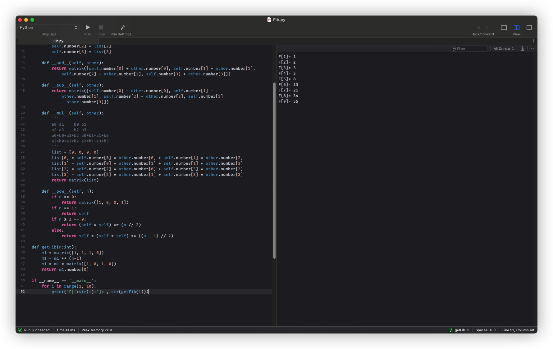Run the Fib.py script
Image resolution: width=553 pixels, height=349 pixels.
[88, 28]
